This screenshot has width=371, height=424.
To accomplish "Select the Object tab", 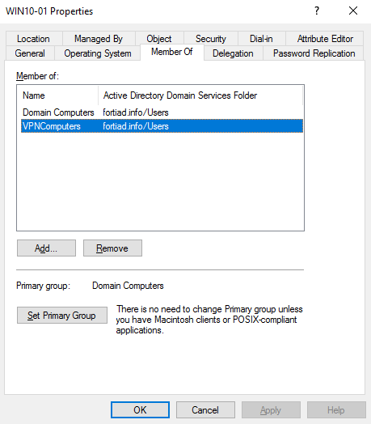I will click(x=159, y=39).
